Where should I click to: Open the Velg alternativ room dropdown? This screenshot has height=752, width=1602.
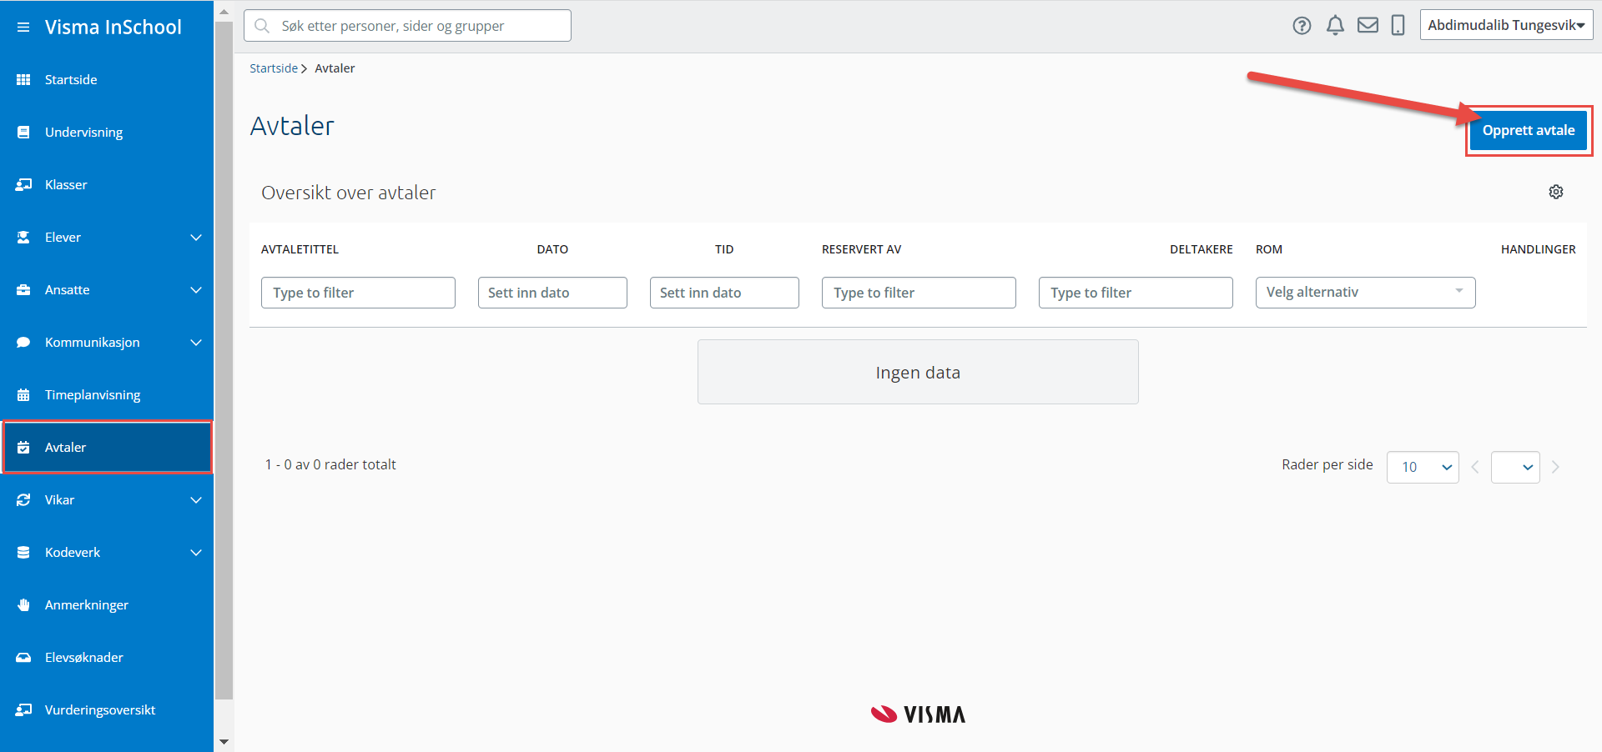[1365, 293]
